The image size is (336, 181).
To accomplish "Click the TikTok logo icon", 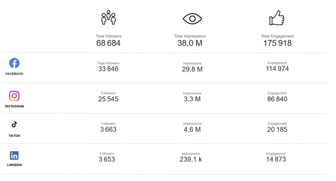I will coord(14,125).
